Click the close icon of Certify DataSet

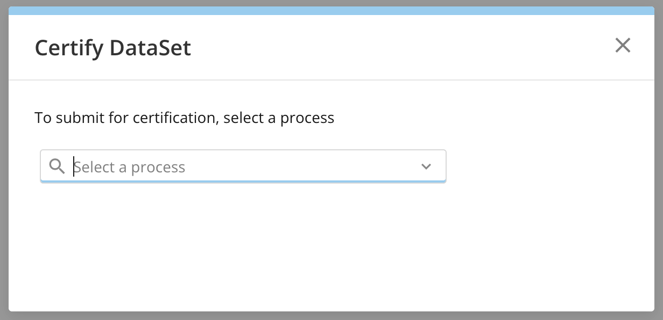click(x=623, y=46)
